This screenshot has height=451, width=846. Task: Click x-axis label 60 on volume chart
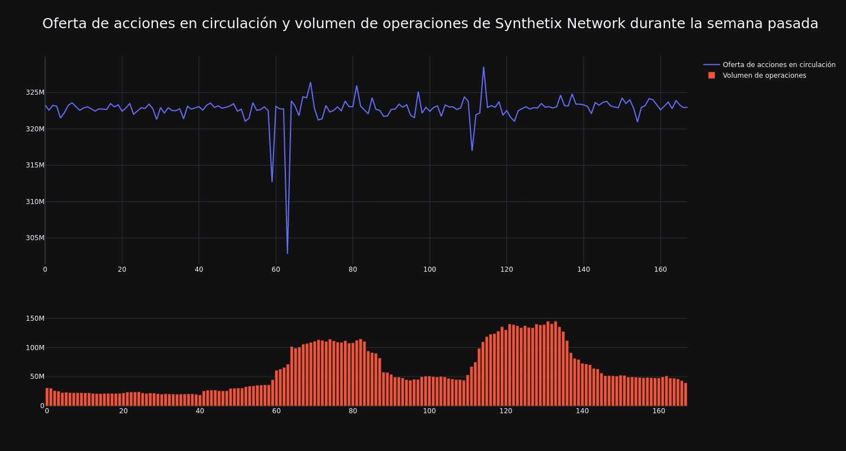[x=276, y=412]
